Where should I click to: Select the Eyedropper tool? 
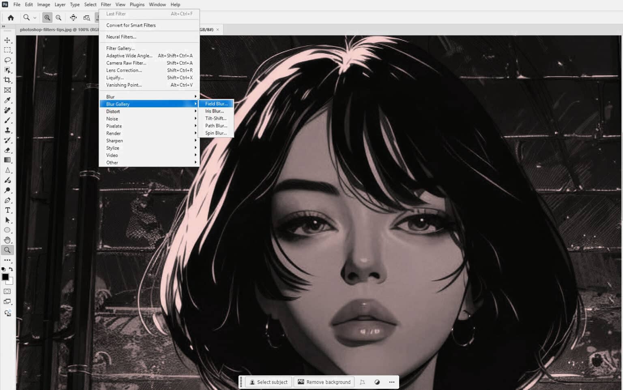(7, 100)
